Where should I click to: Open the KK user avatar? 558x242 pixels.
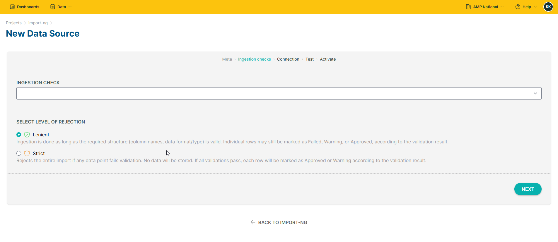(x=548, y=7)
